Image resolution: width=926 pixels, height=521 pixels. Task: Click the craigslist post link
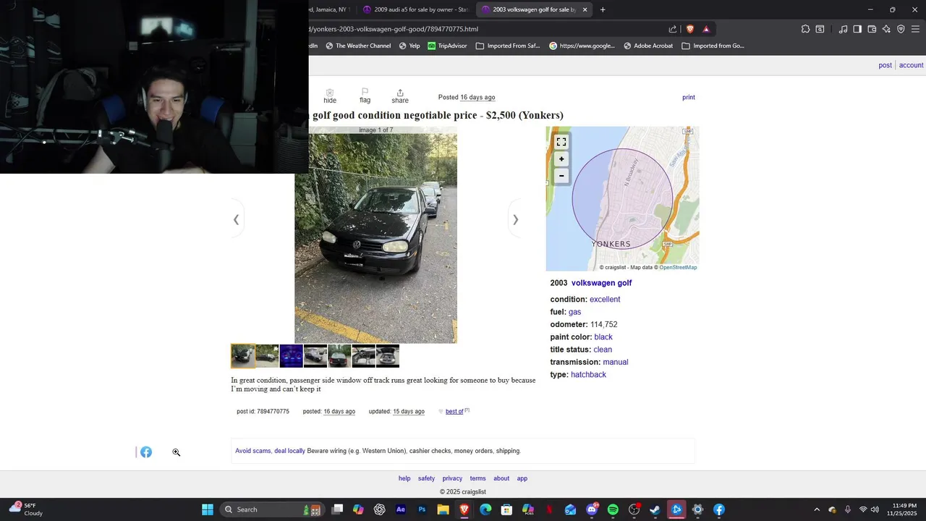885,65
